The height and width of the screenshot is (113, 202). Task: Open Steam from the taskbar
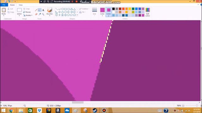[x=95, y=110]
